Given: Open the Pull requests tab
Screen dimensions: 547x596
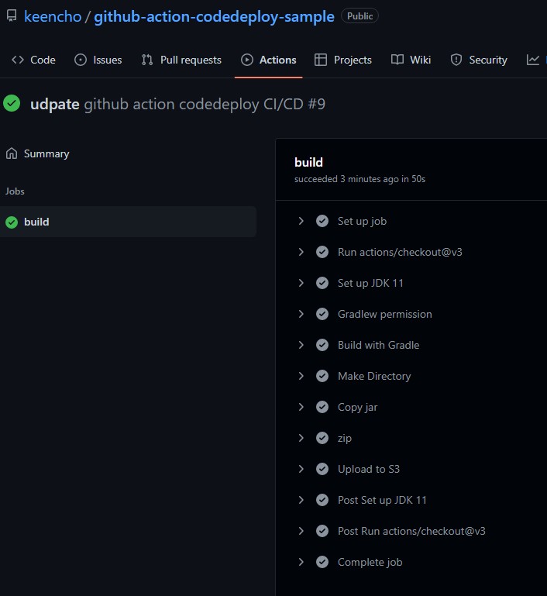Looking at the screenshot, I should click(181, 60).
